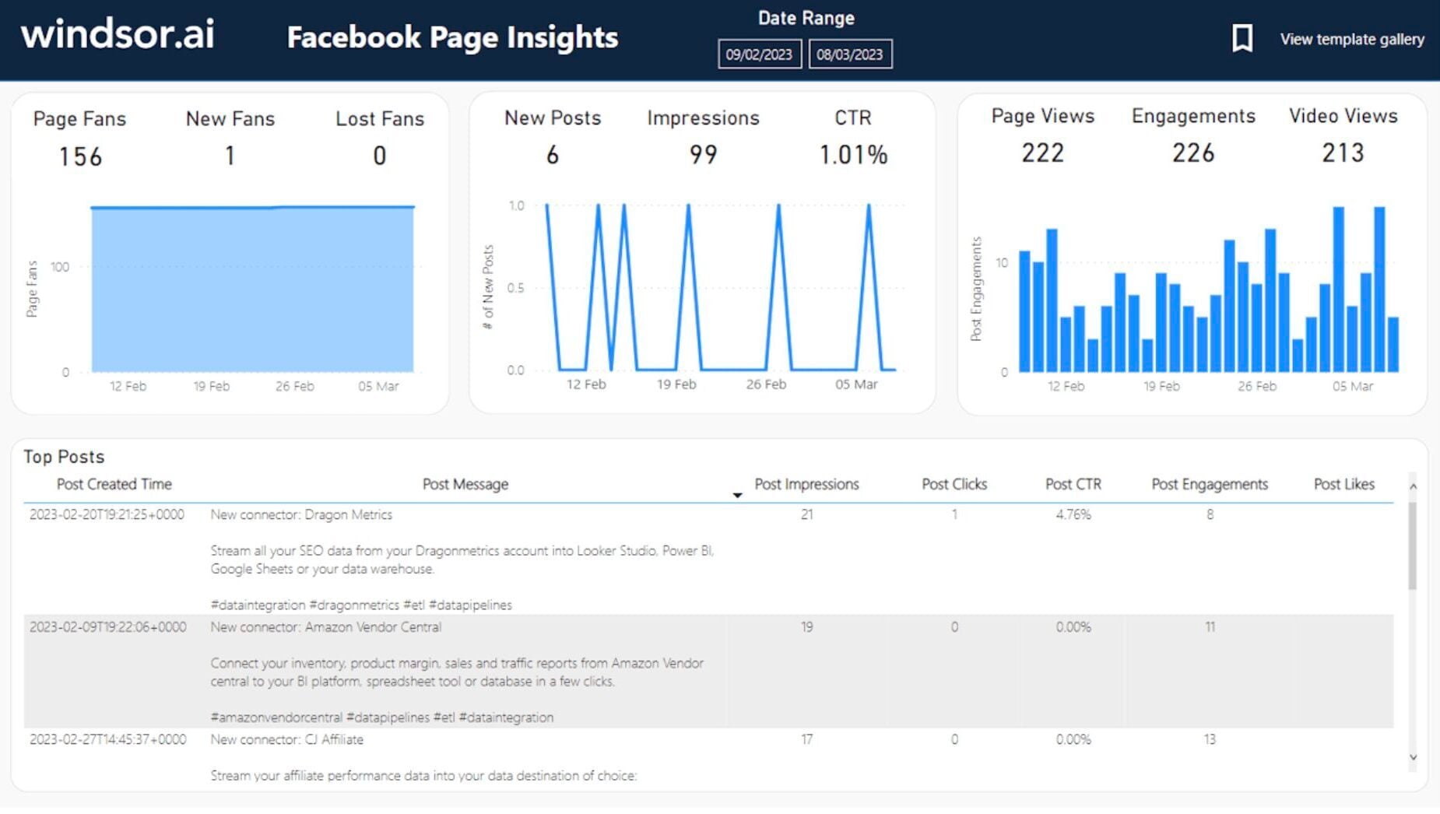
Task: Click the scrollbar up arrow in Top Posts table
Action: 1411,485
